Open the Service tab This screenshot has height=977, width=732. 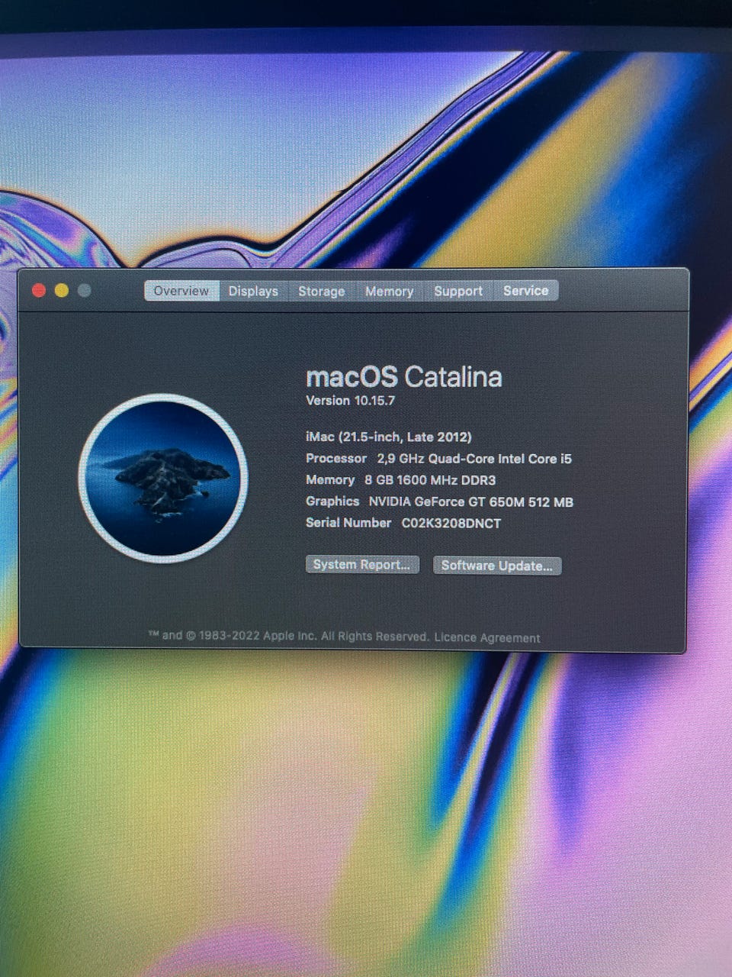pyautogui.click(x=526, y=291)
